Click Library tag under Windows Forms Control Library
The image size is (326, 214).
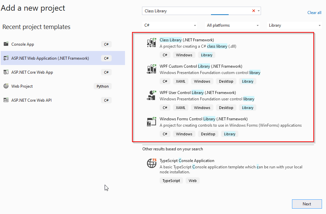[x=230, y=134]
